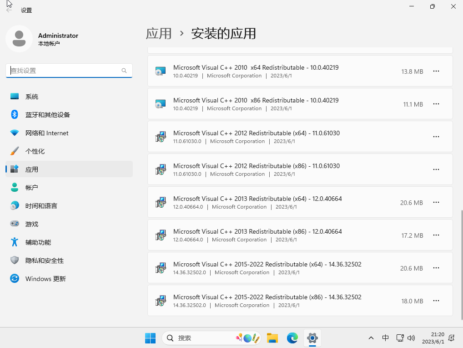
Task: Select Visual C++ 2013 Redistributable (x64) title
Action: (257, 199)
